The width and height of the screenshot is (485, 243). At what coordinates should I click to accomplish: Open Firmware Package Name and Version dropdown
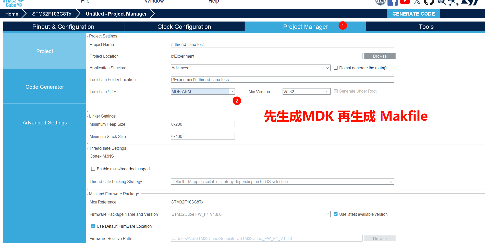pos(251,214)
